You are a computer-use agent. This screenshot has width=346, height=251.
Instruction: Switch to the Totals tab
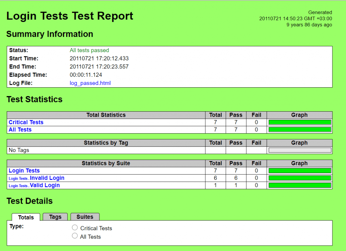coord(26,218)
